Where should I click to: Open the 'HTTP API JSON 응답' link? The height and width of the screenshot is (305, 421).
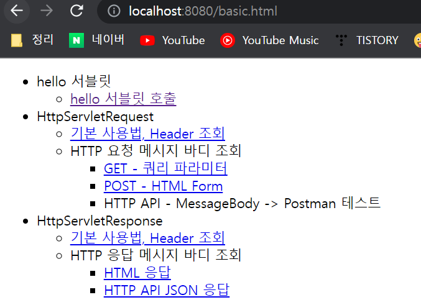pyautogui.click(x=167, y=290)
